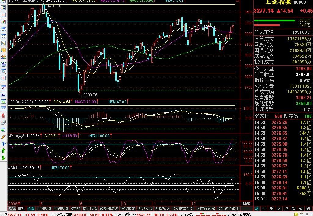Select the 庄家成本 indicator tab

(x=128, y=209)
